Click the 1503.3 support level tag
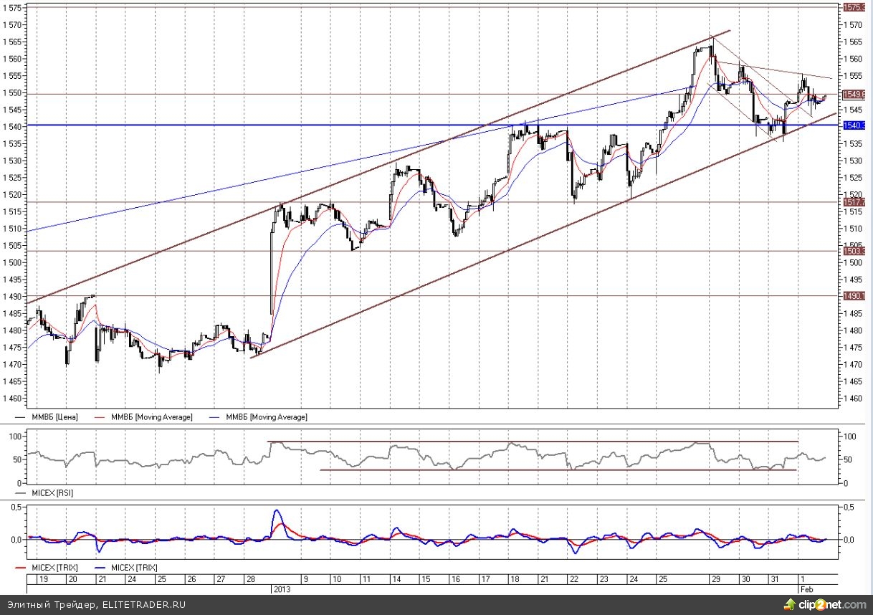 [854, 251]
